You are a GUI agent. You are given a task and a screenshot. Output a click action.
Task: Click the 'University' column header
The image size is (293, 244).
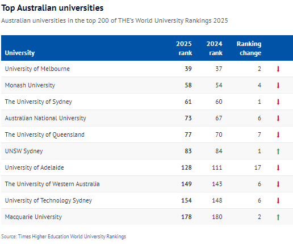(20, 53)
